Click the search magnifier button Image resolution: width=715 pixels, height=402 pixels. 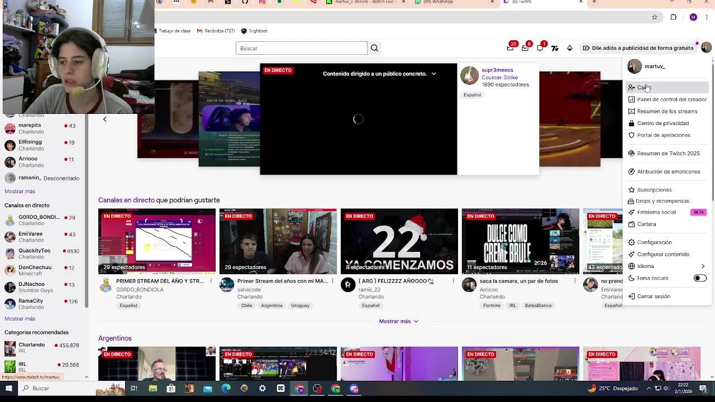coord(374,48)
